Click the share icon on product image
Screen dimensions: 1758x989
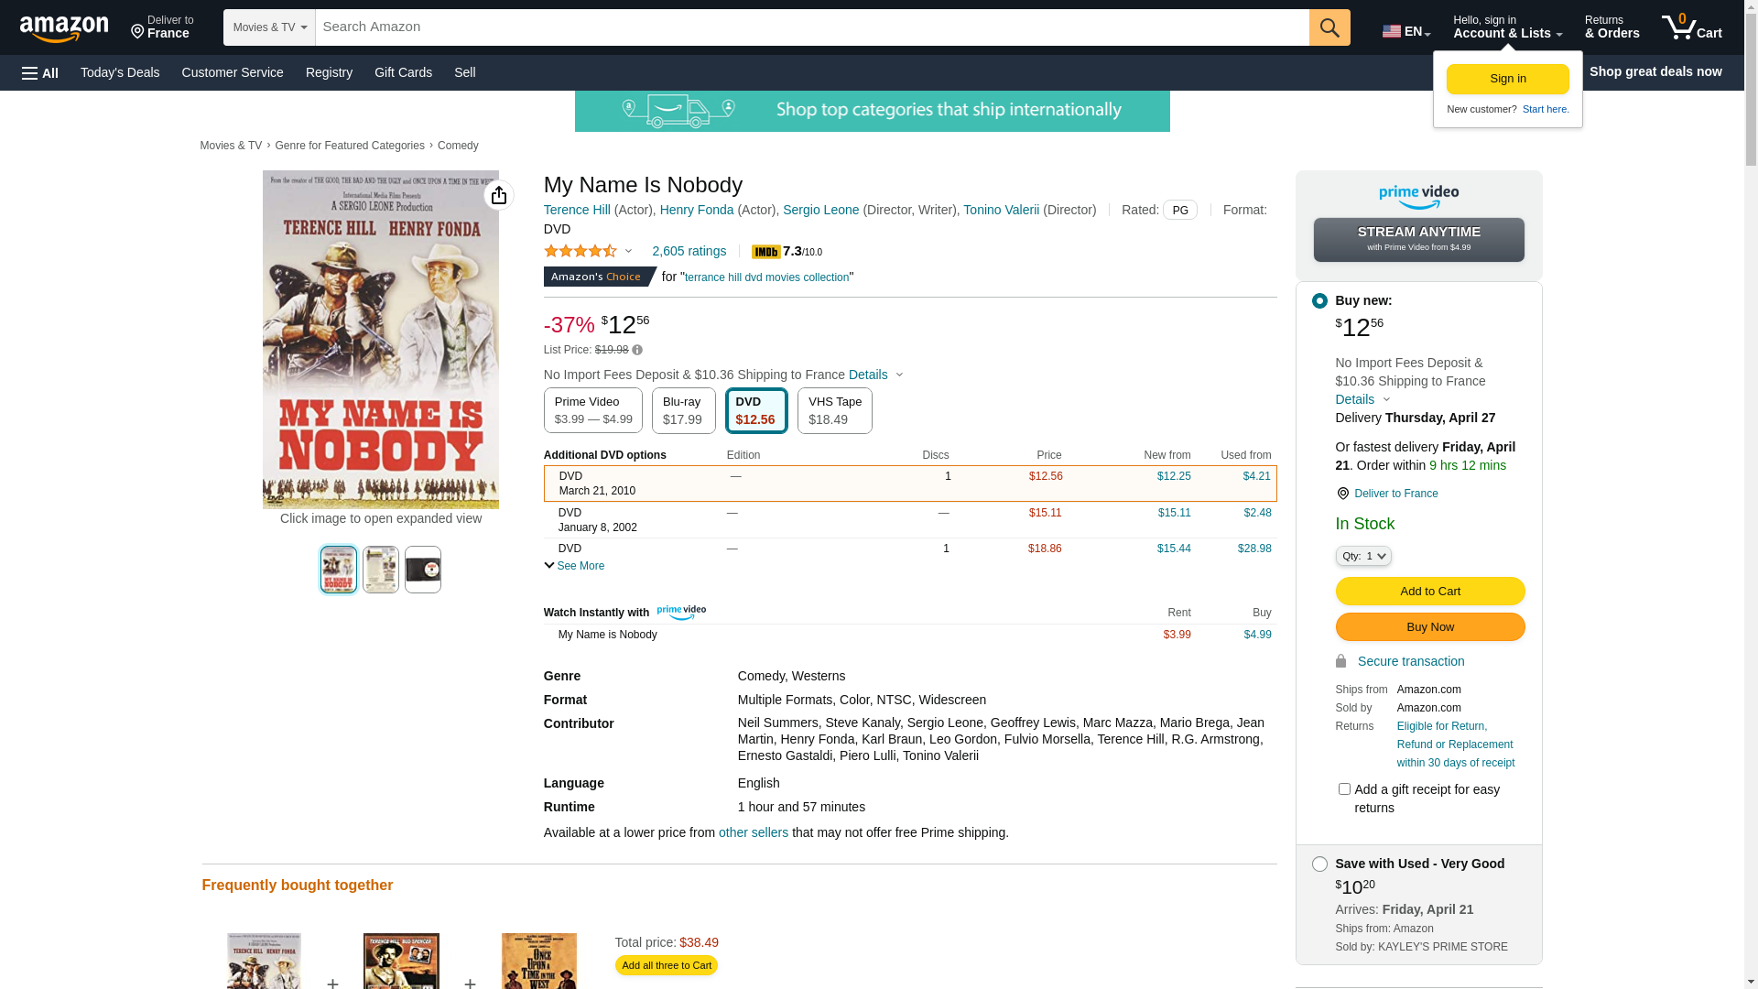(x=499, y=195)
